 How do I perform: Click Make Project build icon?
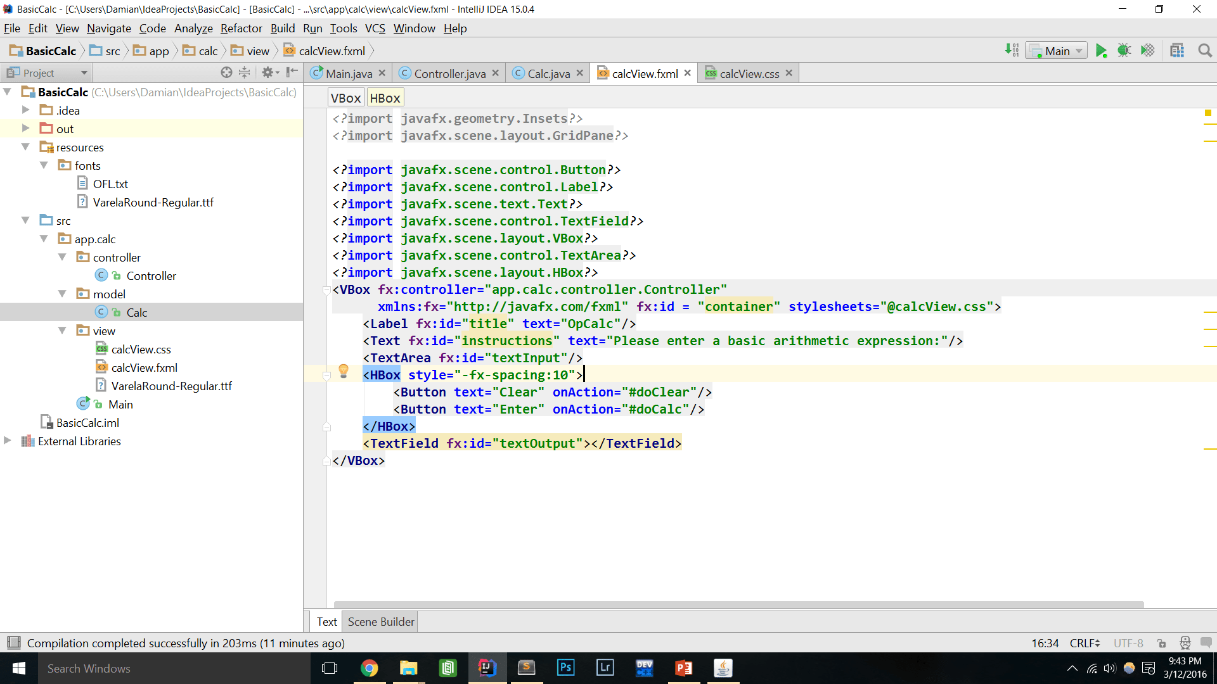[x=1012, y=51]
